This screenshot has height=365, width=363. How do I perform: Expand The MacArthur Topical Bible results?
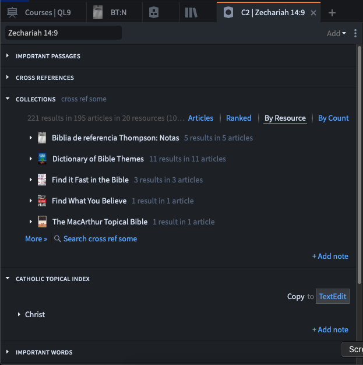pyautogui.click(x=30, y=222)
